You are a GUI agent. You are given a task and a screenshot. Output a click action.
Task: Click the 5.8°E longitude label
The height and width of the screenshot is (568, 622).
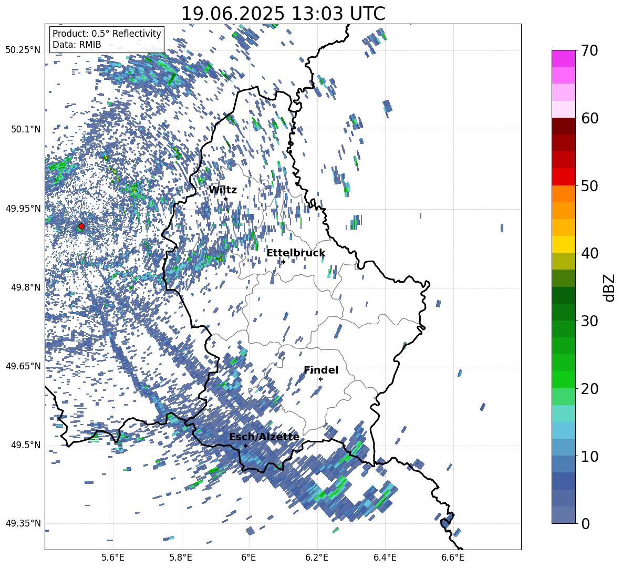point(181,557)
